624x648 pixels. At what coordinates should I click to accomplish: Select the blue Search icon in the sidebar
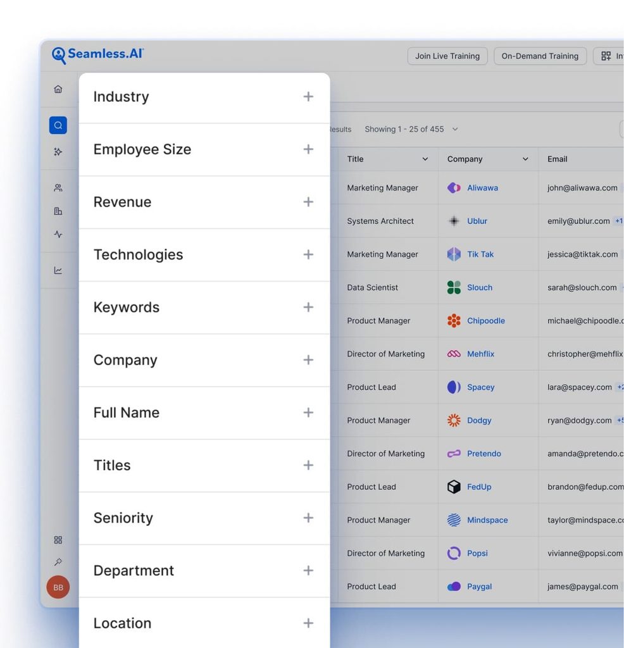pos(58,125)
